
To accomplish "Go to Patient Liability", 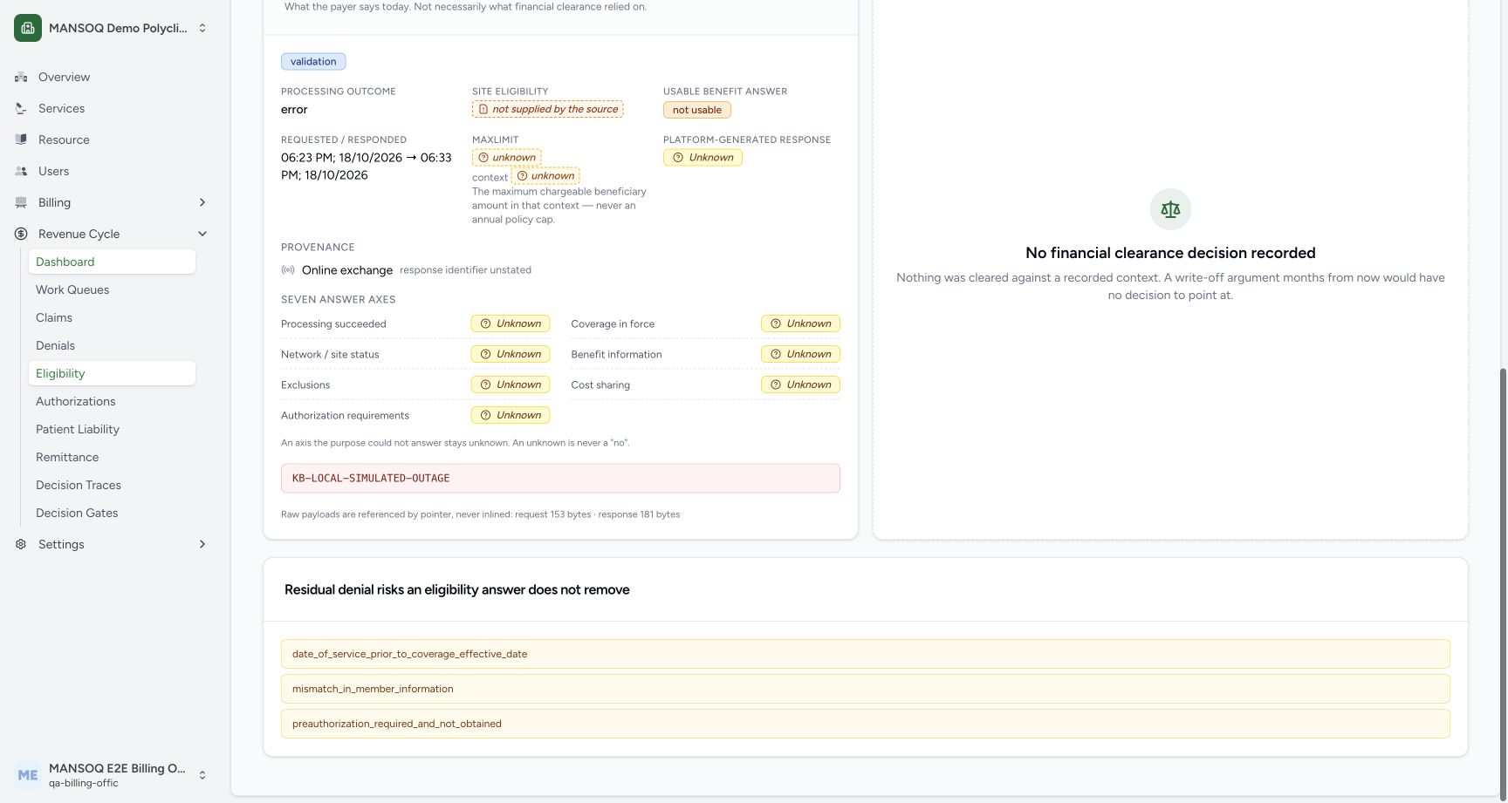I will pos(112,429).
